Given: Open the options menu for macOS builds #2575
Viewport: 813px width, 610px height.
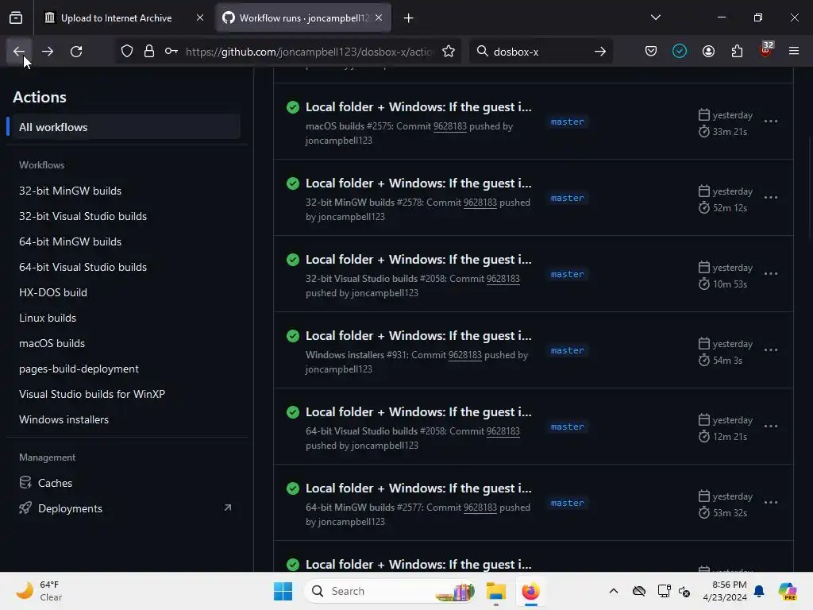Looking at the screenshot, I should pos(770,122).
